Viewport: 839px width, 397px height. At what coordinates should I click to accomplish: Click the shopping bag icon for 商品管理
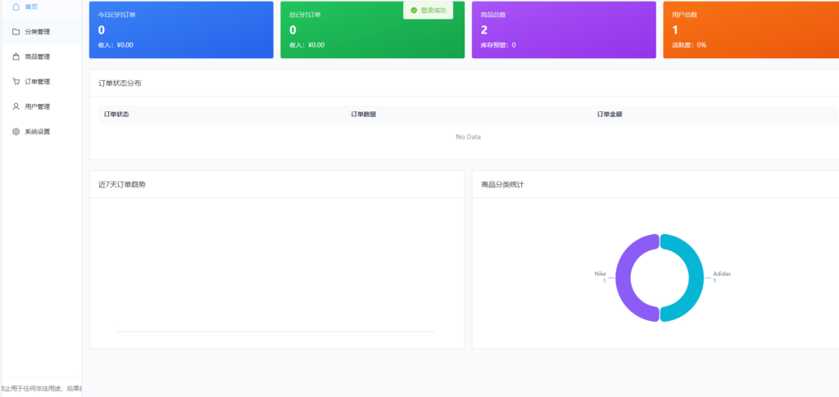pyautogui.click(x=16, y=56)
